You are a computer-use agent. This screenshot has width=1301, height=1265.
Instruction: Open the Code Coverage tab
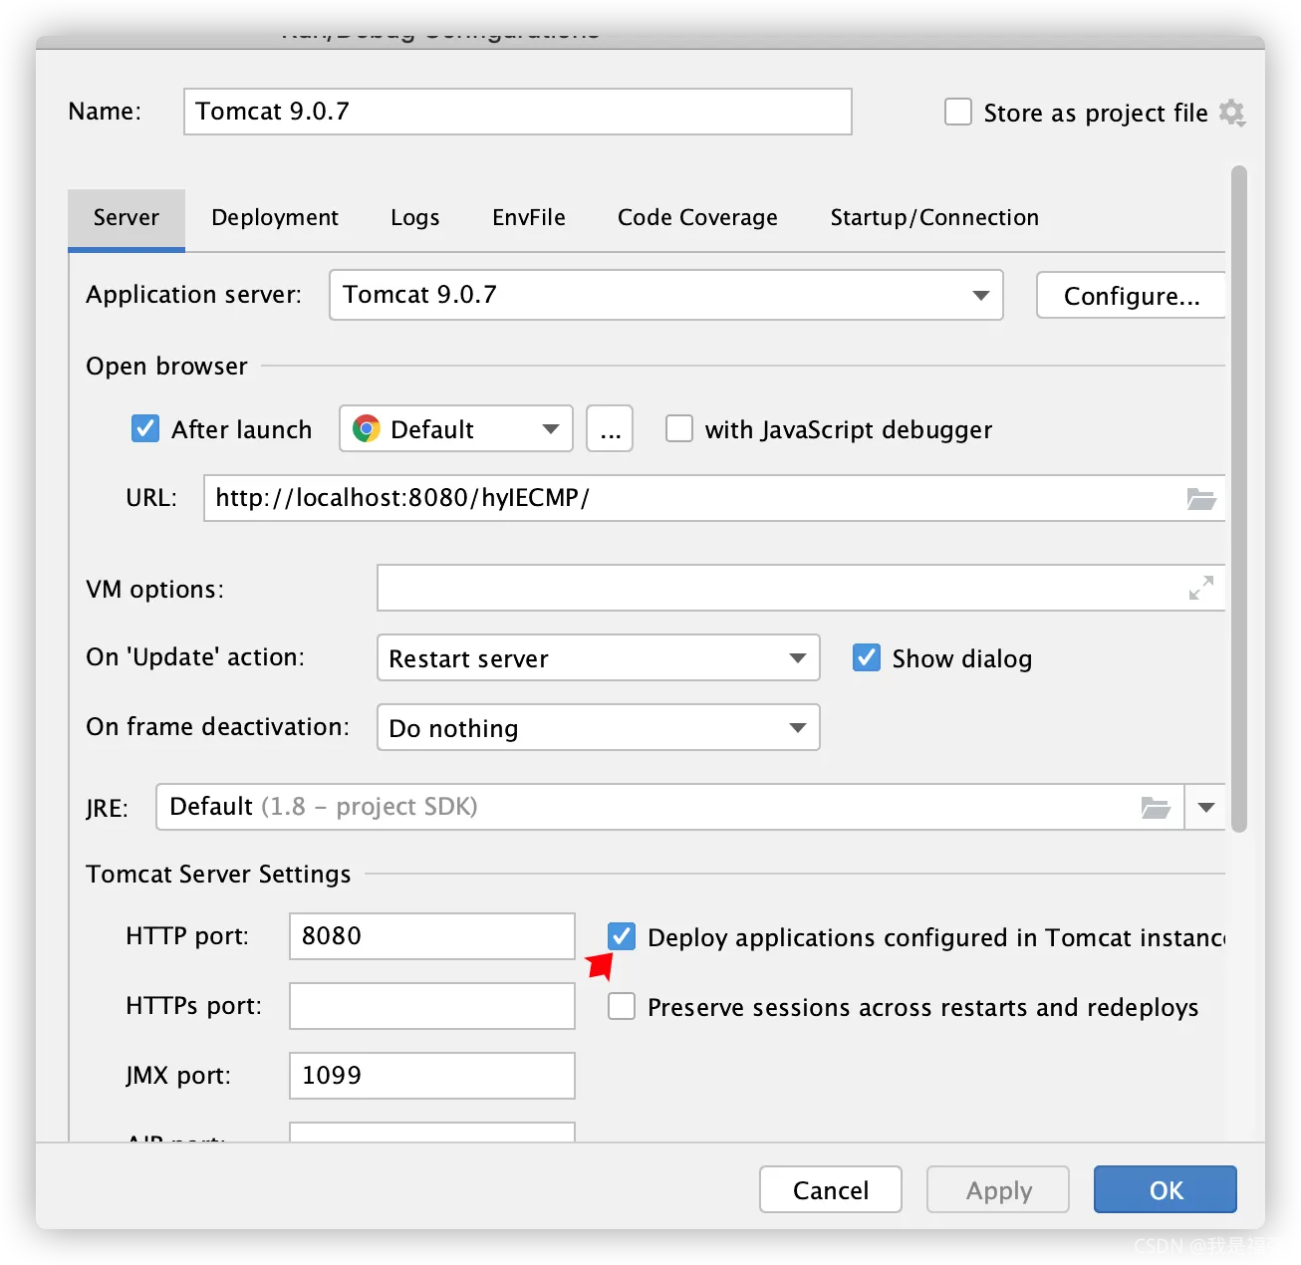(x=697, y=218)
